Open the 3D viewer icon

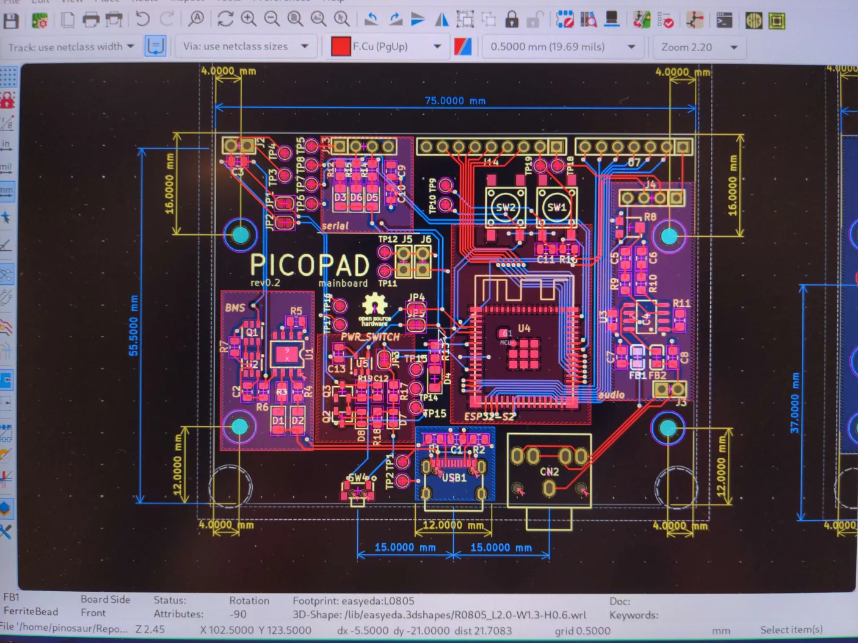611,20
